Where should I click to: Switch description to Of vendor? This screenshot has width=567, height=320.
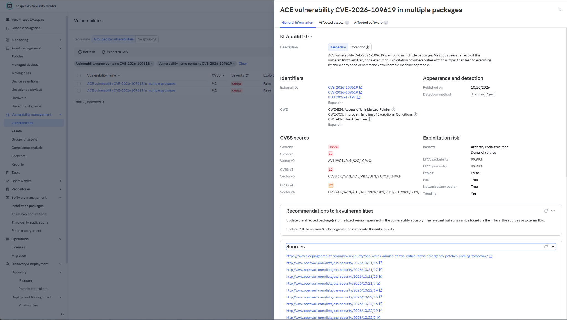point(359,47)
